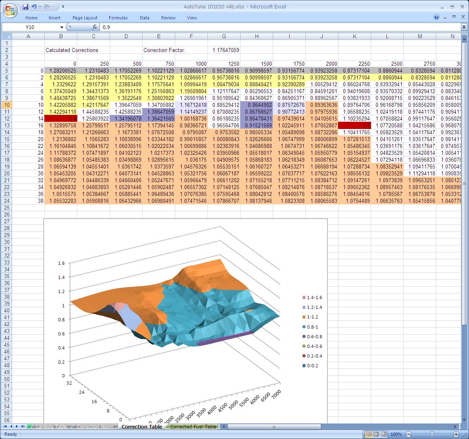Switch to Page Break Preview view
Screen dimensions: 469x439
pyautogui.click(x=384, y=434)
